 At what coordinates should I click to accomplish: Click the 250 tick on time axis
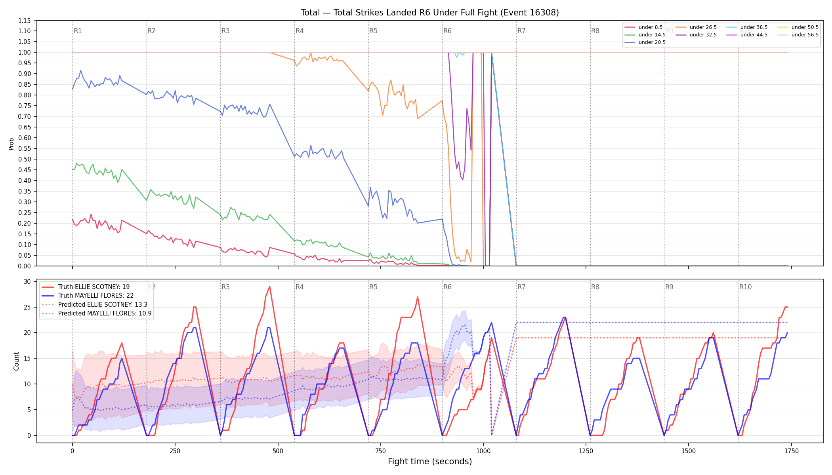click(x=175, y=451)
